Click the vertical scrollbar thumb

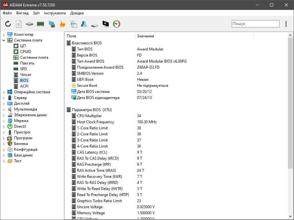pyautogui.click(x=290, y=103)
